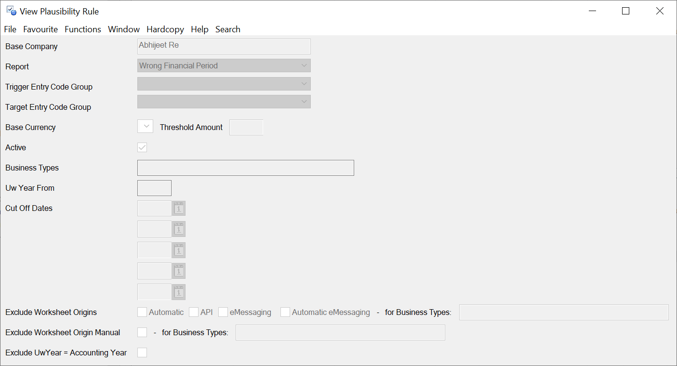The image size is (677, 366).
Task: Click the View Plausibility Rule title bar icon
Action: 11,11
